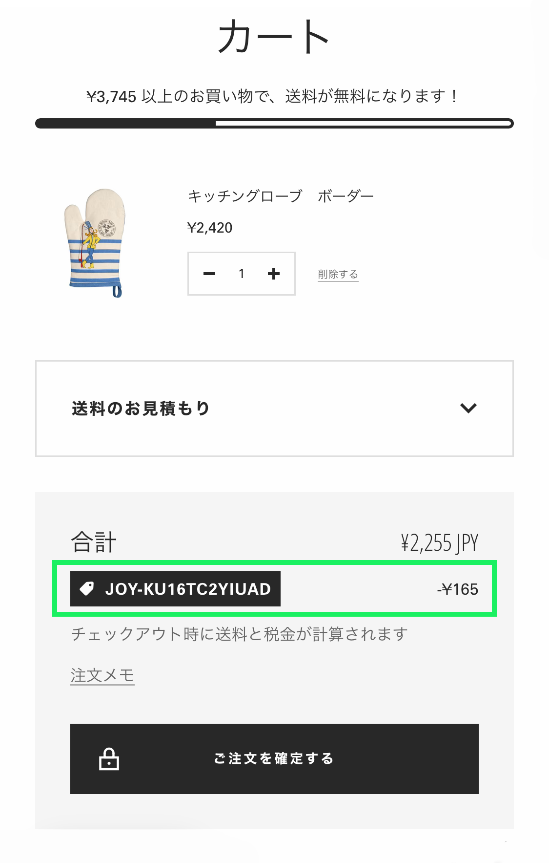Click the カート page heading
Viewport: 549px width, 863px height.
pyautogui.click(x=274, y=37)
